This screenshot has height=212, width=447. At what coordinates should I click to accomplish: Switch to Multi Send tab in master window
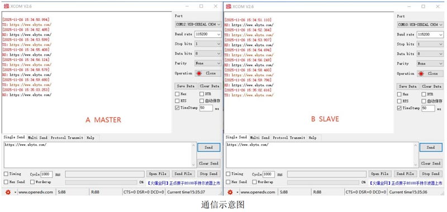point(37,137)
